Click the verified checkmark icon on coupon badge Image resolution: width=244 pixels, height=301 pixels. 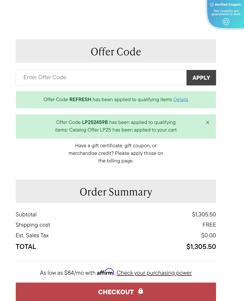pos(212,5)
